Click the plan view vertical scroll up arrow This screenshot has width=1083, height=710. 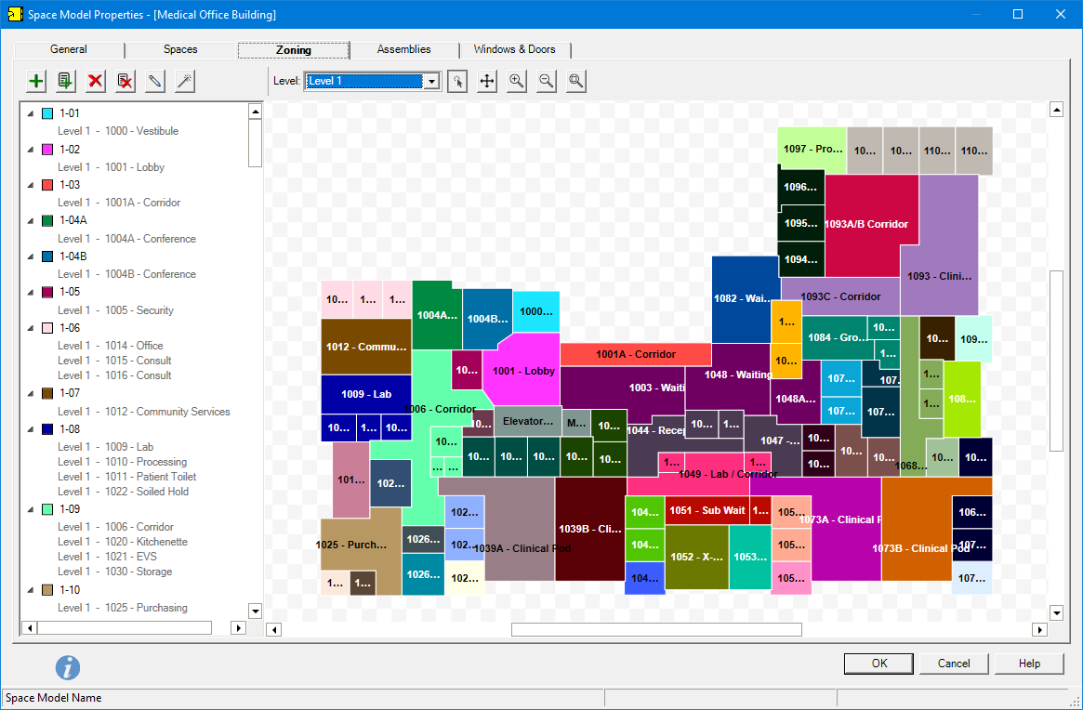coord(1056,109)
